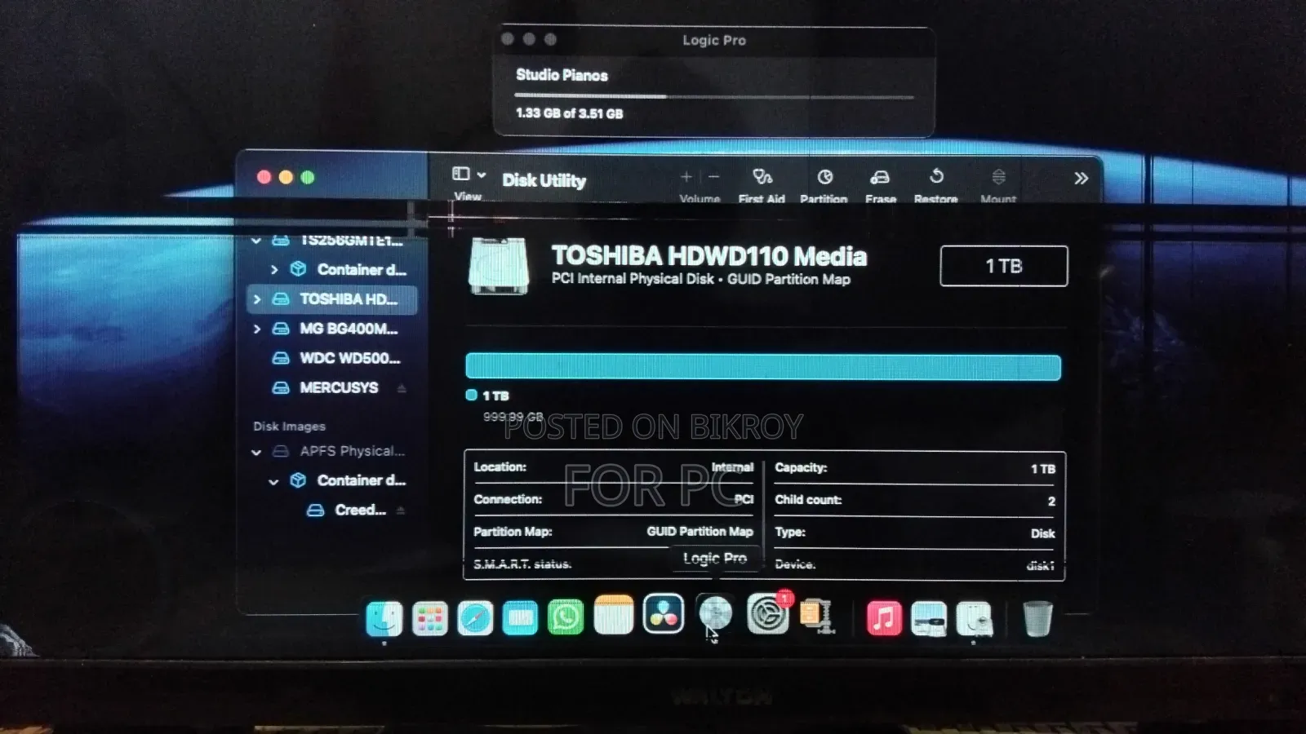Viewport: 1306px width, 734px height.
Task: Open the View sidebar dropdown
Action: 469,174
